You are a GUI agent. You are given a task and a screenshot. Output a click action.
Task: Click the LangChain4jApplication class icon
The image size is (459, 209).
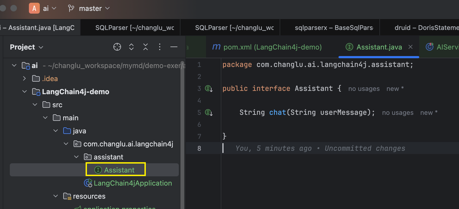coord(88,183)
